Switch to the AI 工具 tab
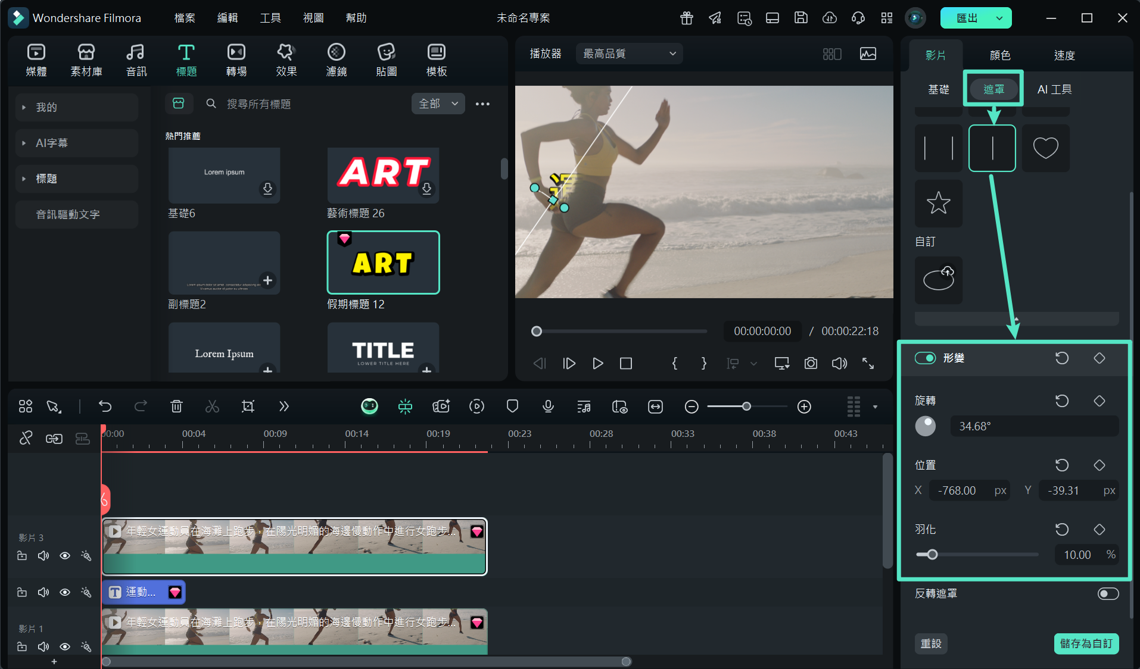The width and height of the screenshot is (1140, 669). 1054,89
